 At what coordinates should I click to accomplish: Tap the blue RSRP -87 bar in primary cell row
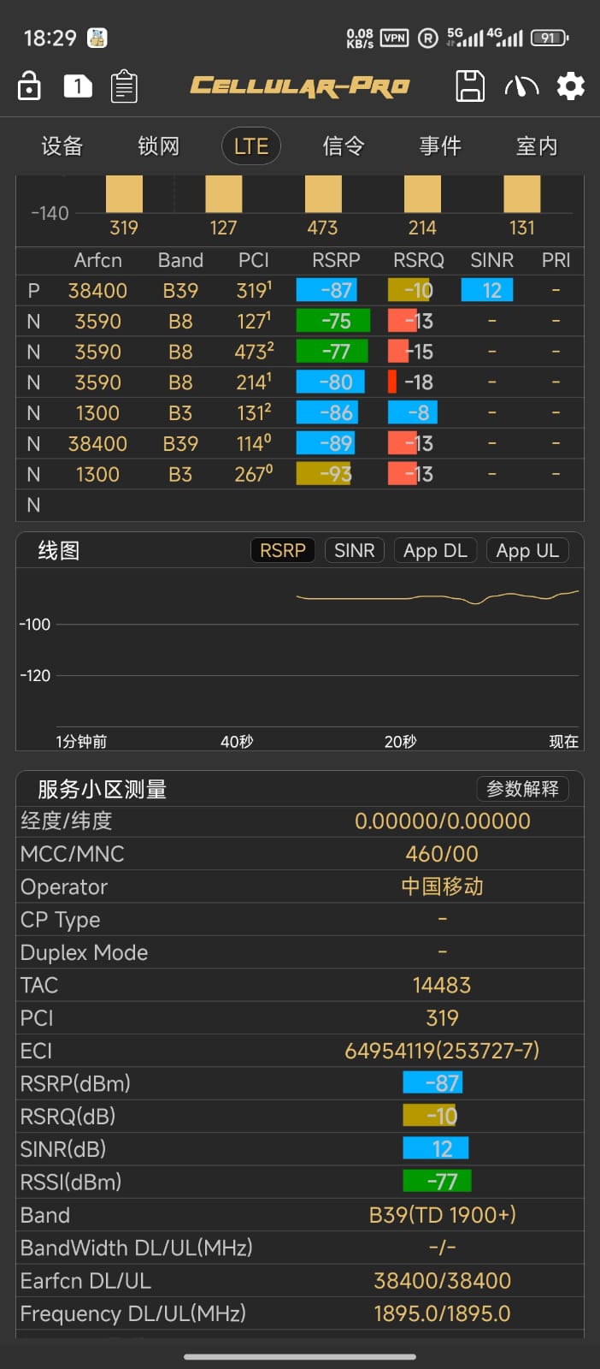[x=326, y=290]
